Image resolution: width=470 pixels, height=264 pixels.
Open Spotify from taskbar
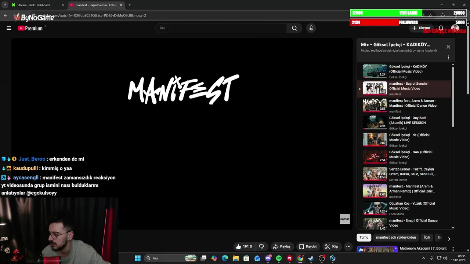(279, 258)
